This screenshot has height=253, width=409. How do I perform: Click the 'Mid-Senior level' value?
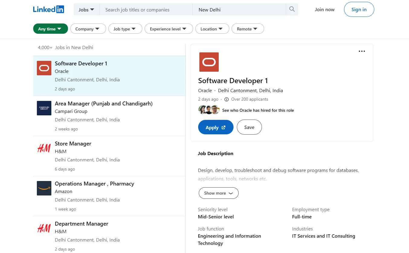216,217
